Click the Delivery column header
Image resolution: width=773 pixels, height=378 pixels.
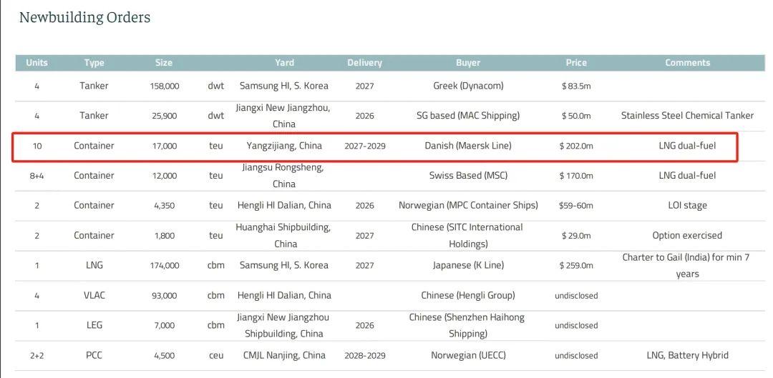point(364,63)
